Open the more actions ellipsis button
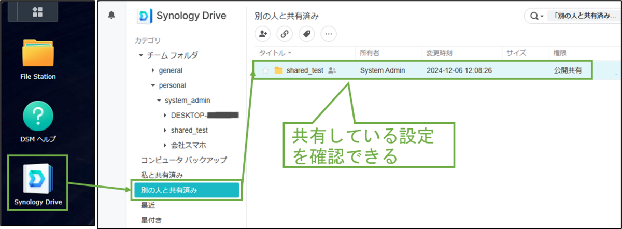This screenshot has height=229, width=622. pyautogui.click(x=328, y=34)
